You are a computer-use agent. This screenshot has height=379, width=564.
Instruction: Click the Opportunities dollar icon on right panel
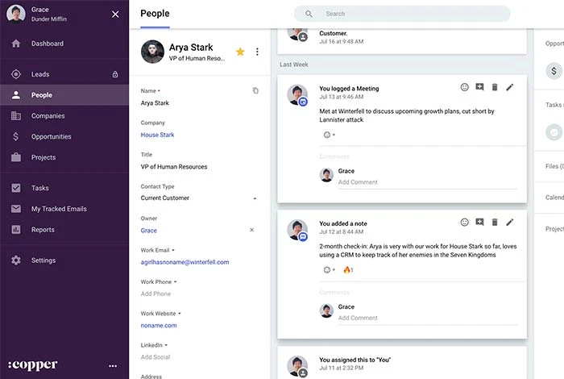tap(554, 71)
